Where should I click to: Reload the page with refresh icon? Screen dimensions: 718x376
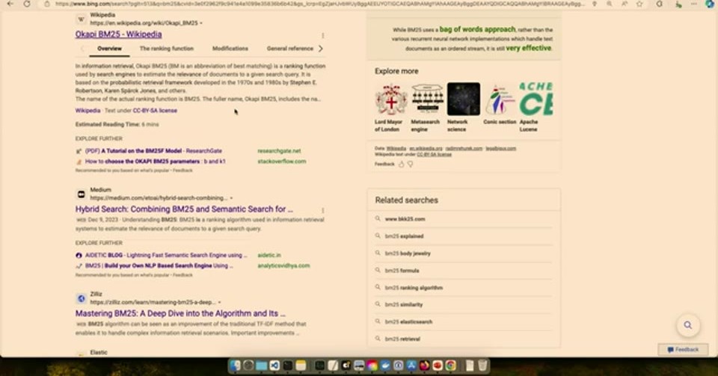[x=27, y=4]
